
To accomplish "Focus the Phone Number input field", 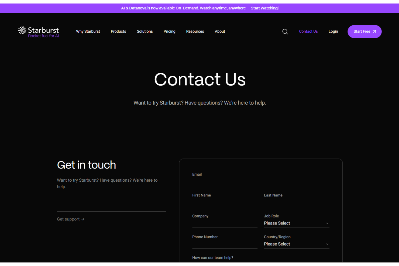I will click(225, 244).
